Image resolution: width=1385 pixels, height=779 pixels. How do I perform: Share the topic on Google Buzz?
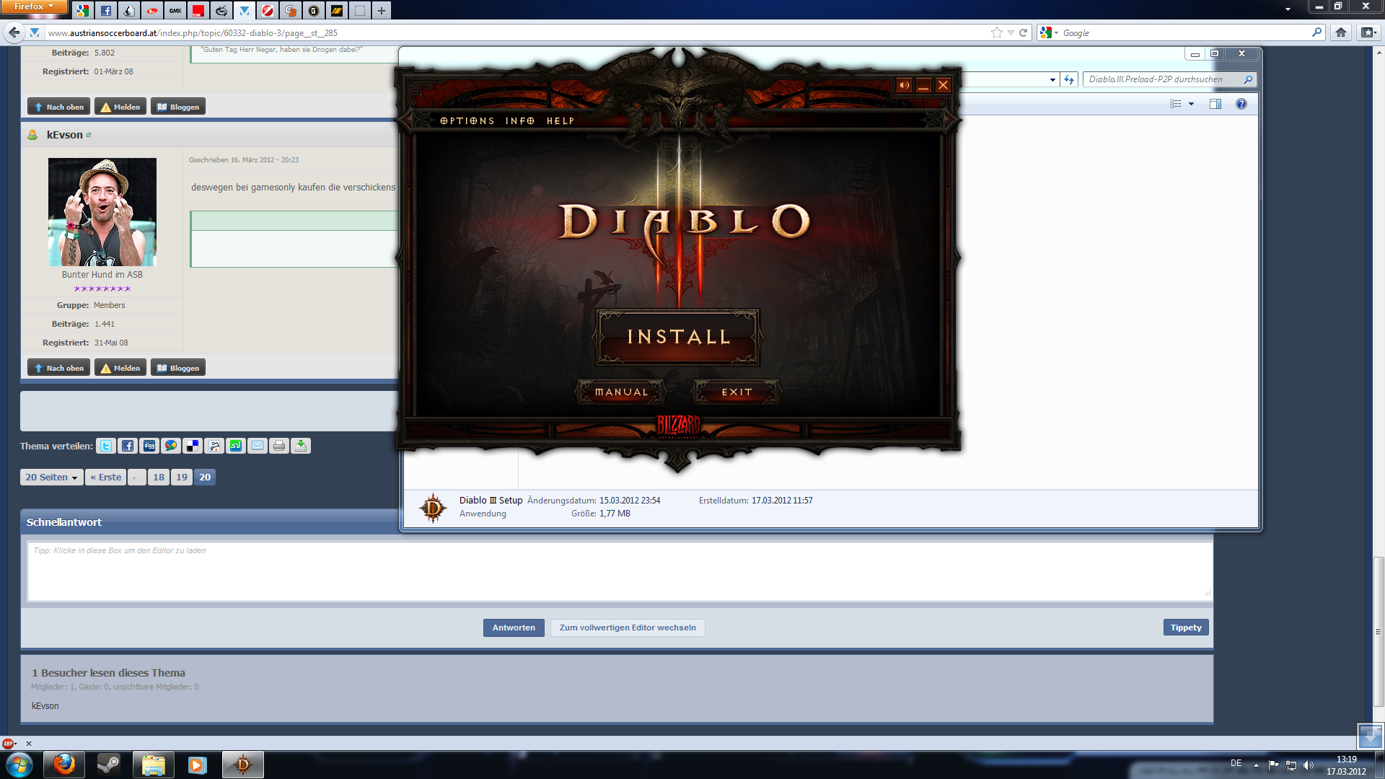tap(171, 446)
